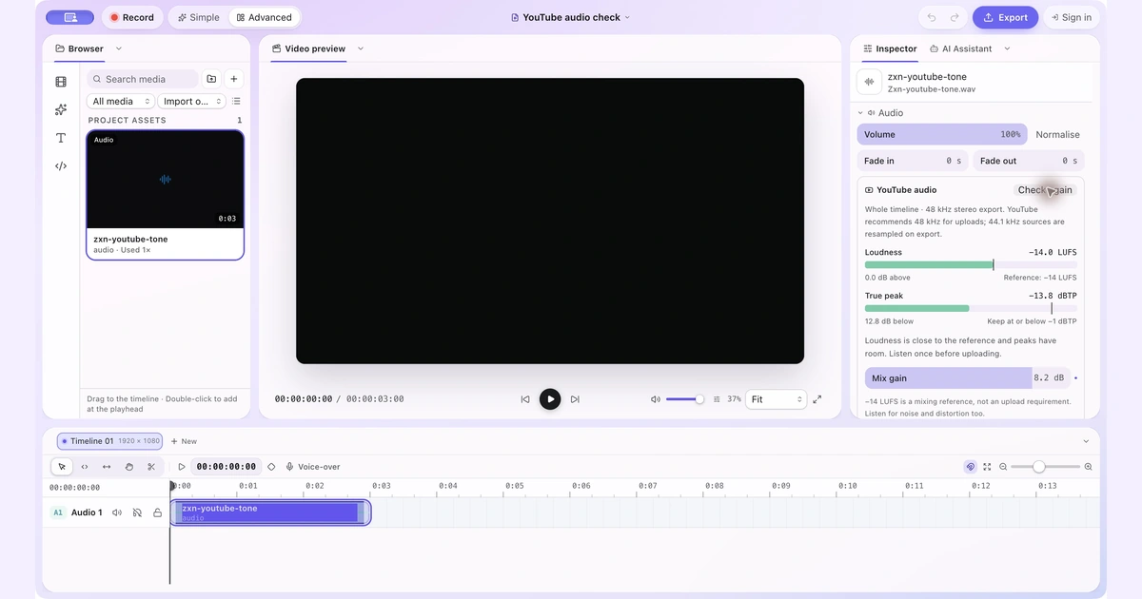Click the preview settings sliders icon

pyautogui.click(x=717, y=399)
